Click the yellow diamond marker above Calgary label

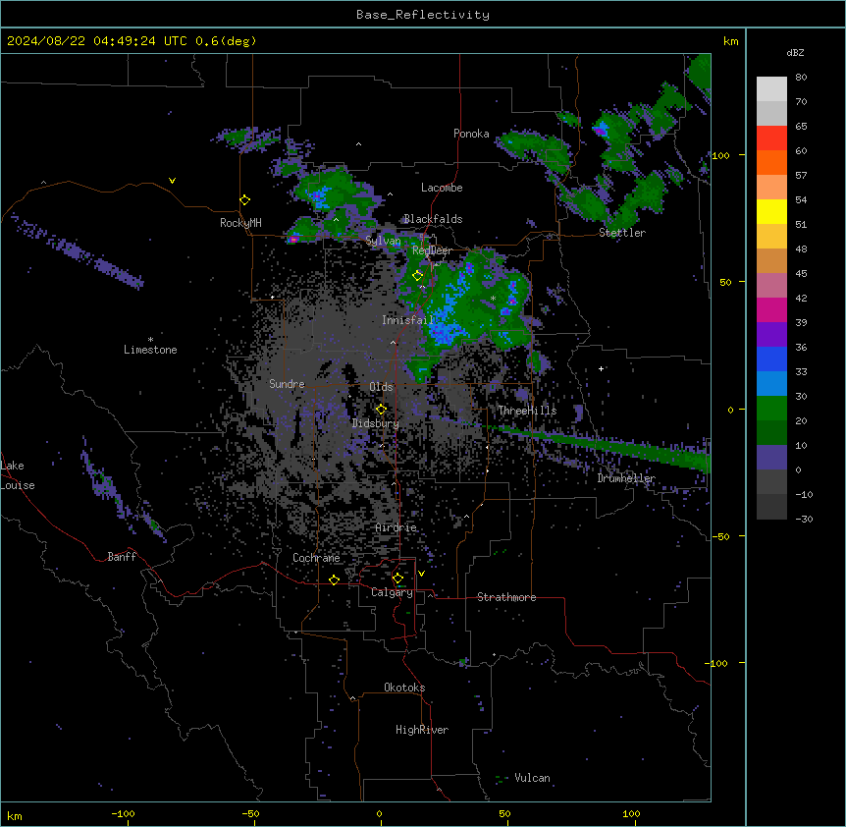pos(398,579)
